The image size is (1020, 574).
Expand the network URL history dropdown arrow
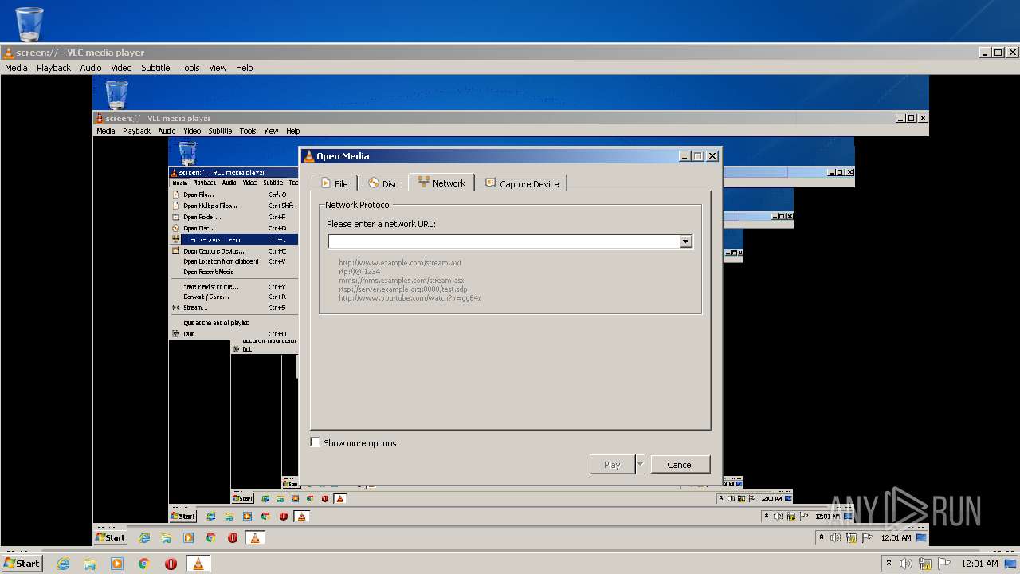point(685,242)
